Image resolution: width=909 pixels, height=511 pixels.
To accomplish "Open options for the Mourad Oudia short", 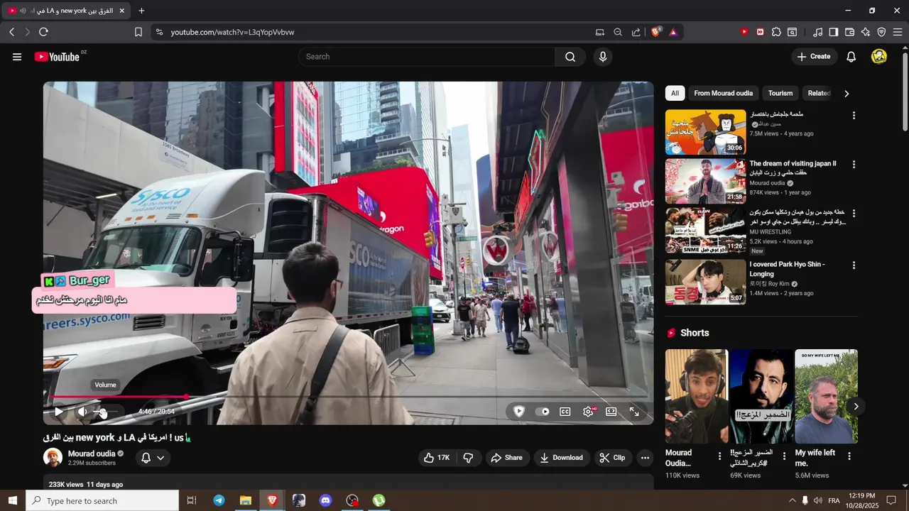I will pyautogui.click(x=719, y=456).
